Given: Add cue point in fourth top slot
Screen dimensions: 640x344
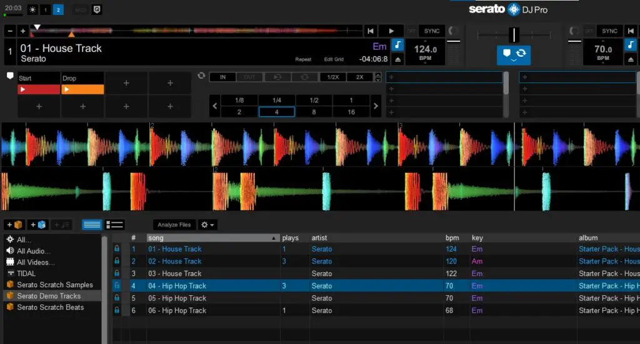Looking at the screenshot, I should [170, 83].
